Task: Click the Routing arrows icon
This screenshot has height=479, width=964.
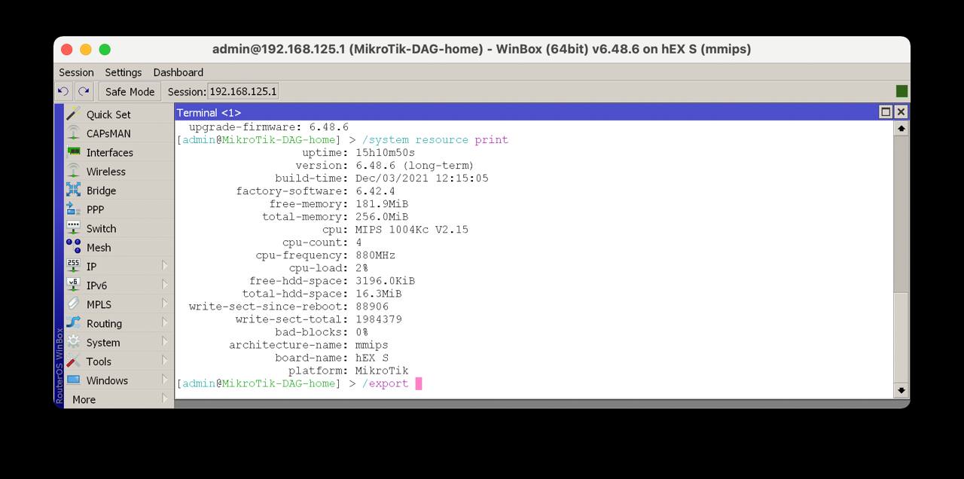Action: point(73,323)
